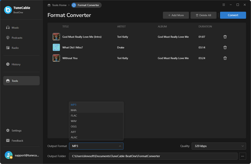The height and width of the screenshot is (164, 251).
Task: Delete God Must Really Love Me (Intro) track
Action: tap(225, 37)
